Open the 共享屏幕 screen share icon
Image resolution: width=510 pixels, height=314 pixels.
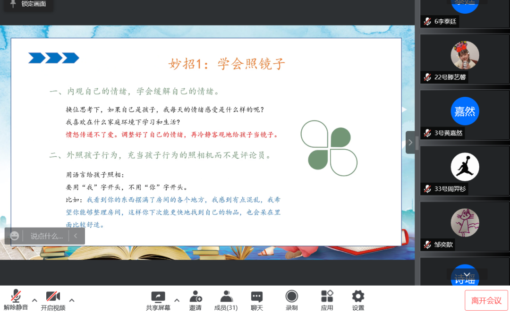tap(158, 297)
